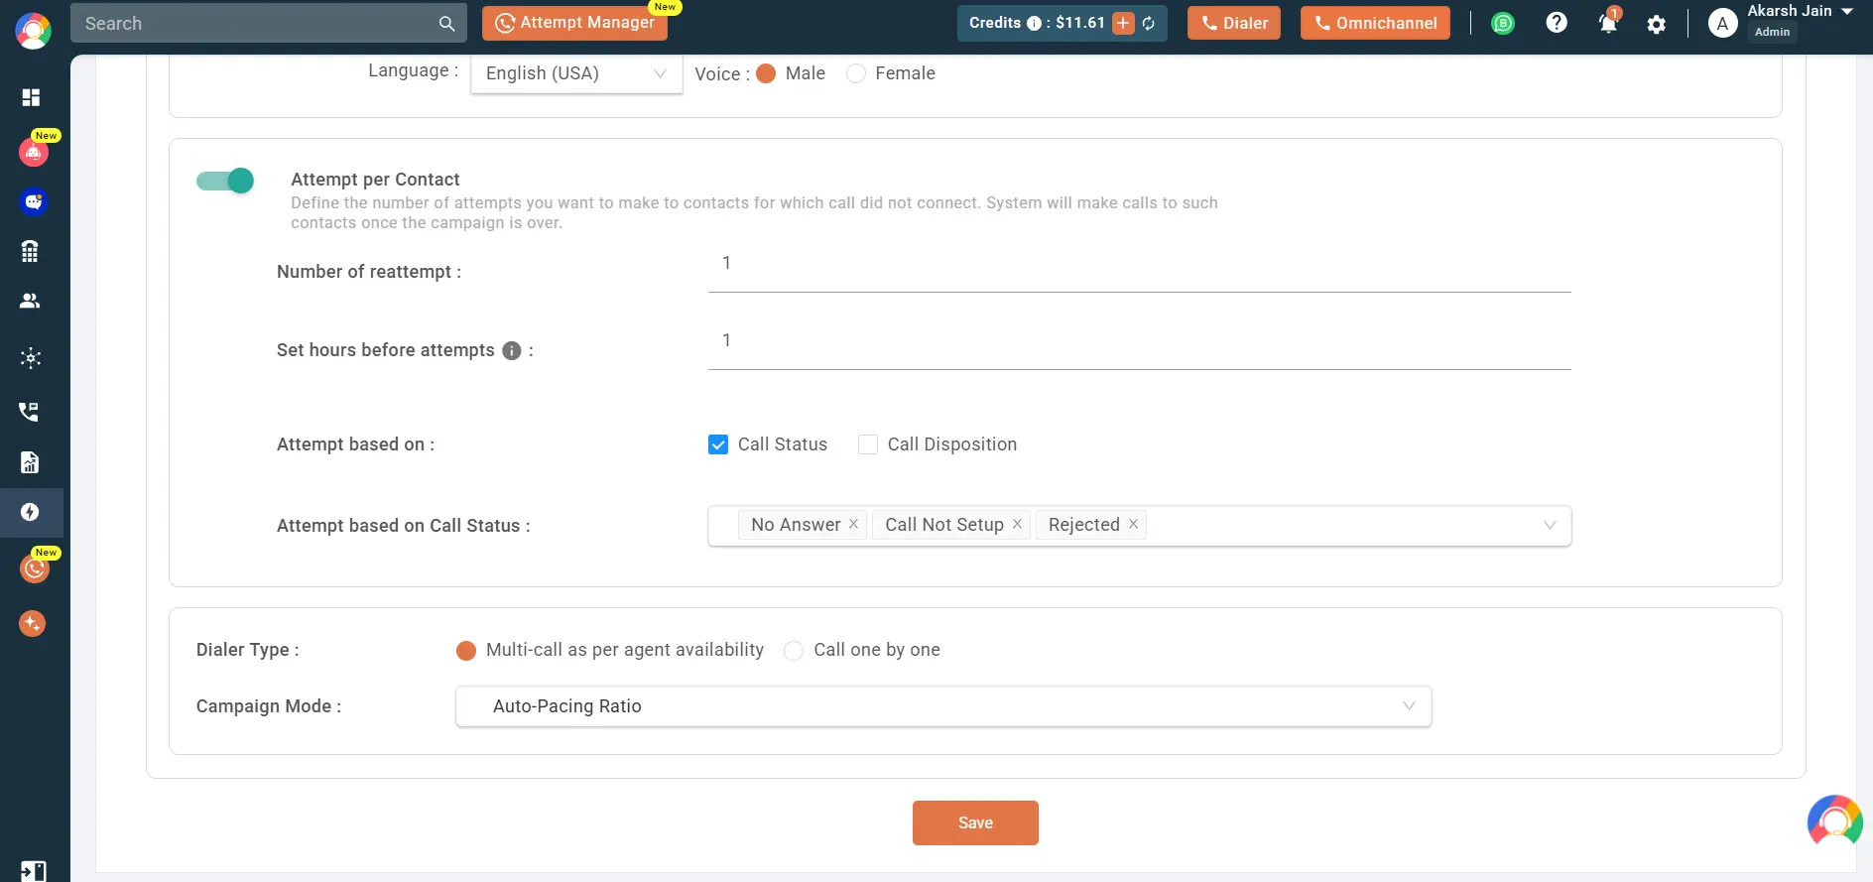Add credits with the plus icon

pyautogui.click(x=1123, y=23)
